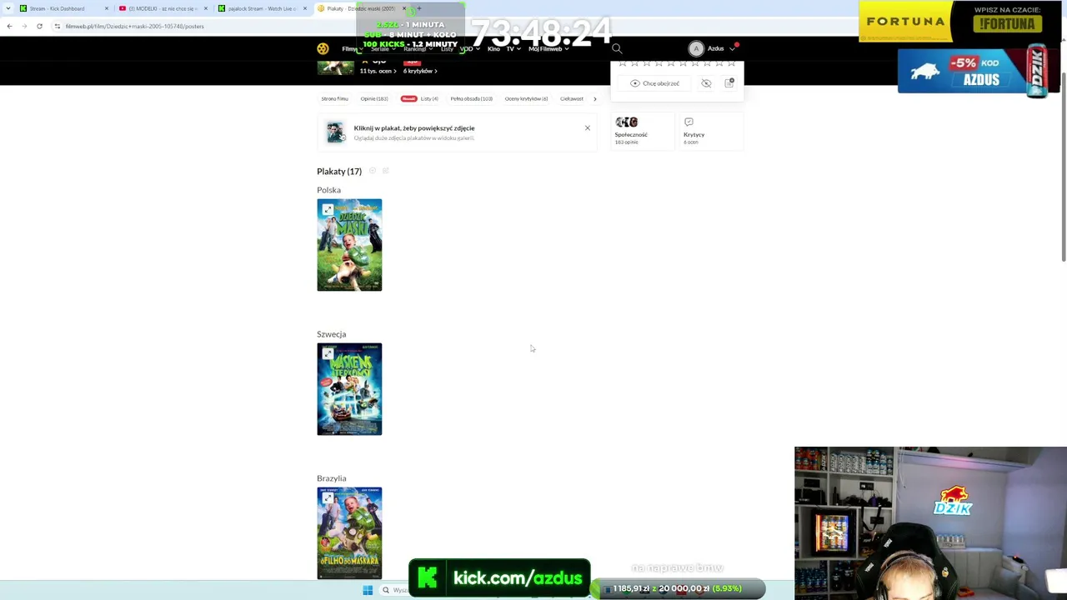1067x600 pixels.
Task: Open the 11 tys. ocen link
Action: click(378, 71)
